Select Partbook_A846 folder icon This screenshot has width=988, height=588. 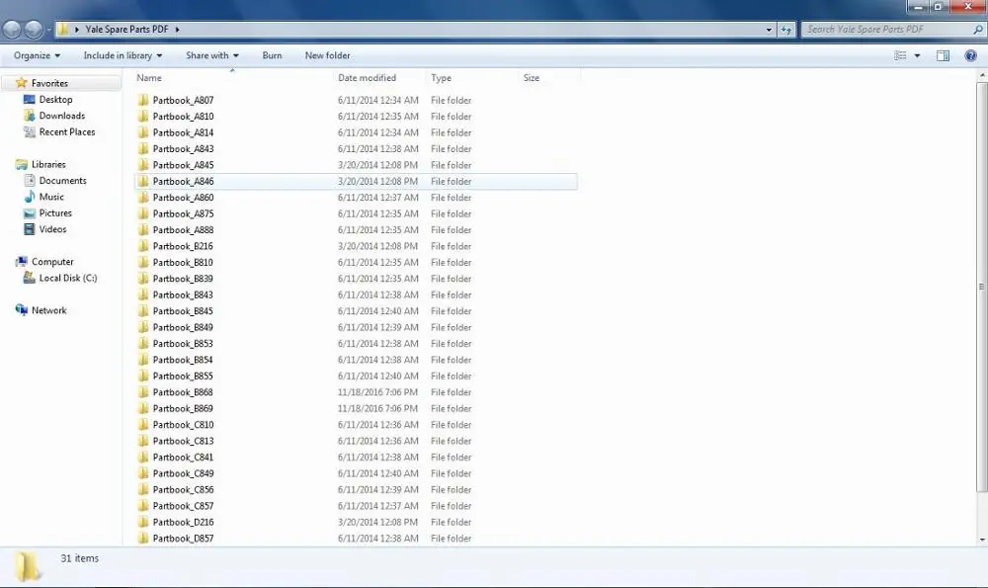coord(143,182)
